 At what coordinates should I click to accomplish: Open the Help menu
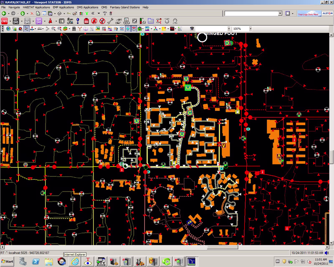pyautogui.click(x=145, y=7)
